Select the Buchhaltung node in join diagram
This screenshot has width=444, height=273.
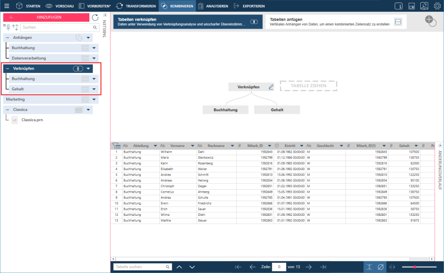coord(225,110)
